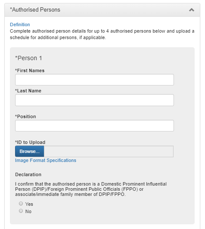The height and width of the screenshot is (229, 205).
Task: Click the Last Name field label
Action: 28,91
